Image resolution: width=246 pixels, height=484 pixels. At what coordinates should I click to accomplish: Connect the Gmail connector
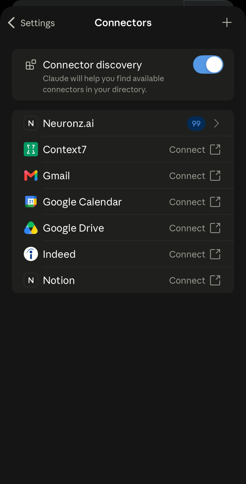[187, 176]
